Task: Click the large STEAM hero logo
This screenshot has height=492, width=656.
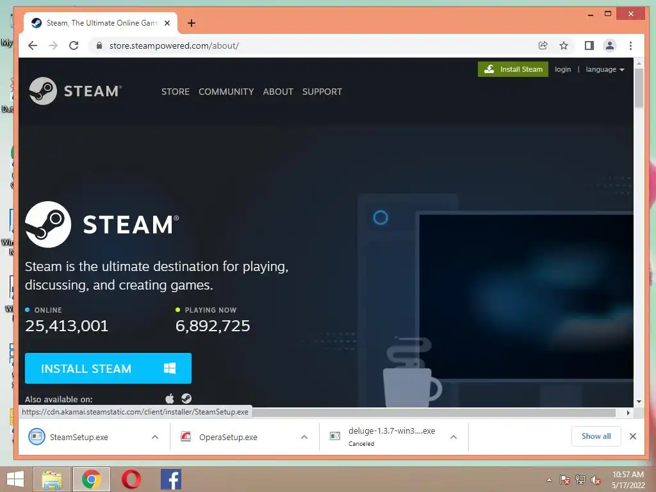Action: tap(102, 224)
